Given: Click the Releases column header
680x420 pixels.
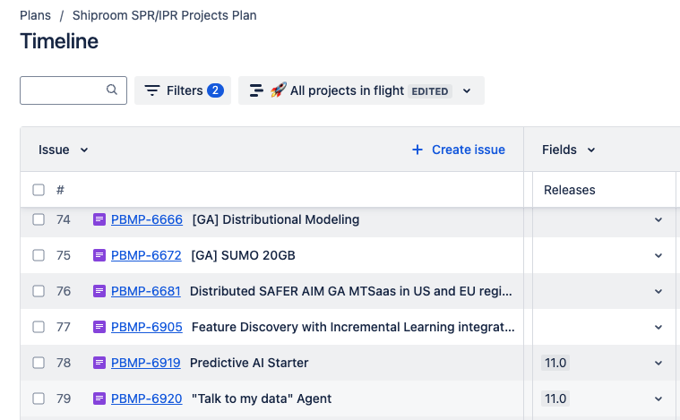Looking at the screenshot, I should pos(570,190).
